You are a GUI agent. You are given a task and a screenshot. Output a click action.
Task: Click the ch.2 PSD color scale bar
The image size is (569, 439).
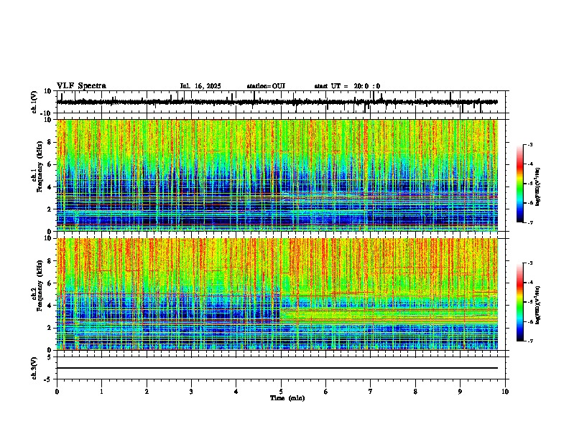click(x=520, y=302)
